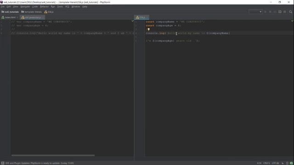294x165 pixels.
Task: Click the const companyAge line in the right editor
Action: [x=164, y=26]
